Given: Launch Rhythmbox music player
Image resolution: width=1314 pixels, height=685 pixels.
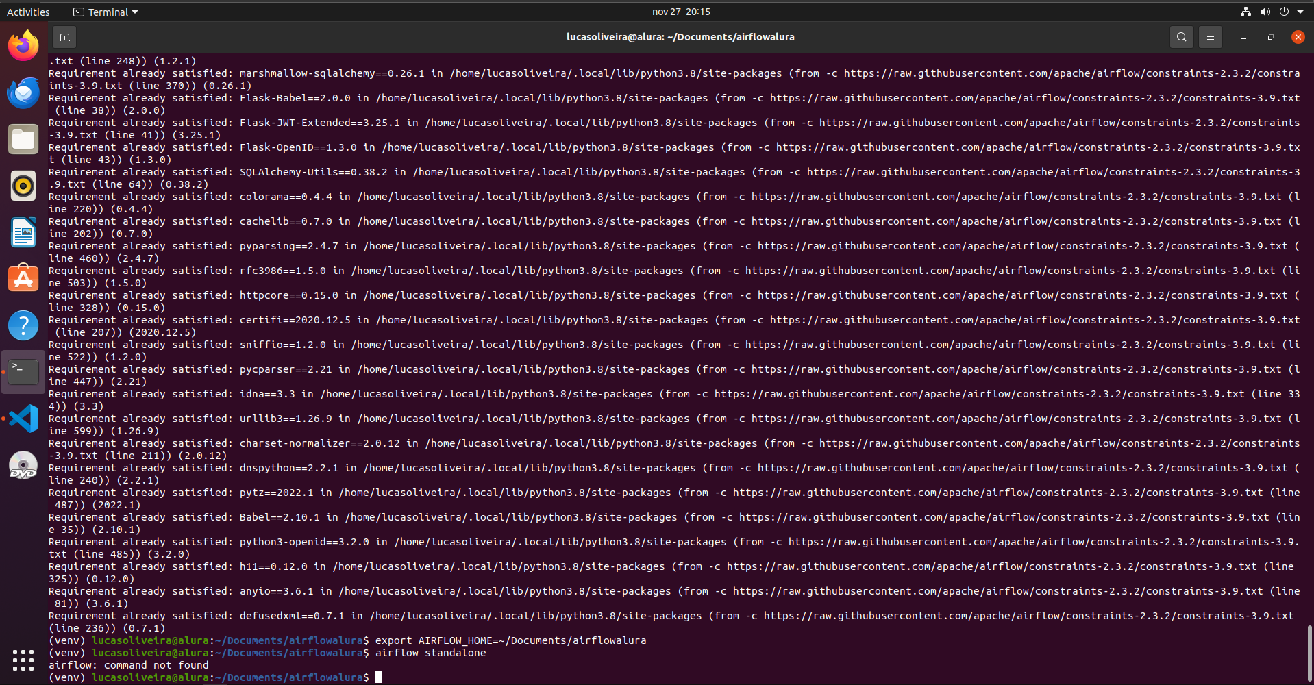Looking at the screenshot, I should point(23,186).
